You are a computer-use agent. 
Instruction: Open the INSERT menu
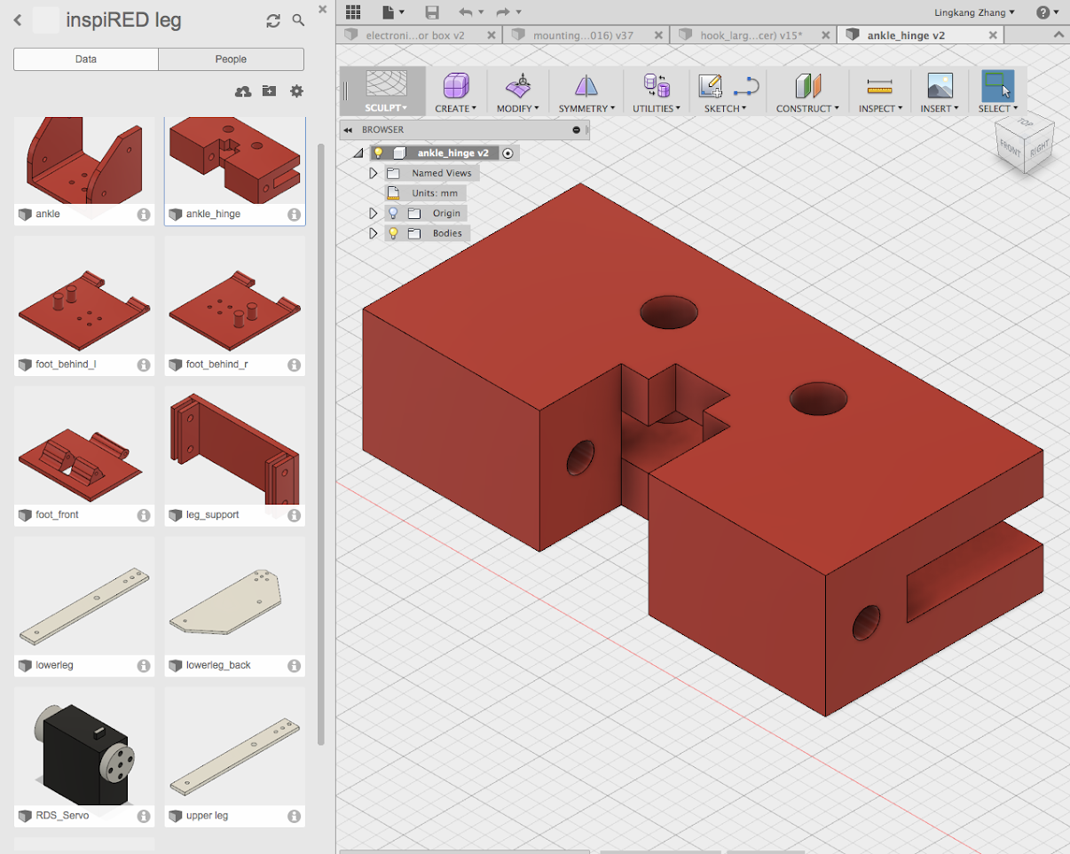click(940, 108)
